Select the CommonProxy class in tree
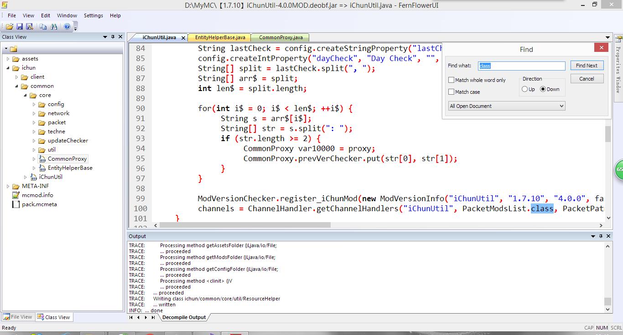 click(67, 159)
